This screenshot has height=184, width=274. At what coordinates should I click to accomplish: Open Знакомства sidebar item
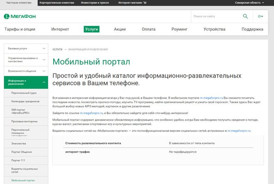pyautogui.click(x=26, y=143)
